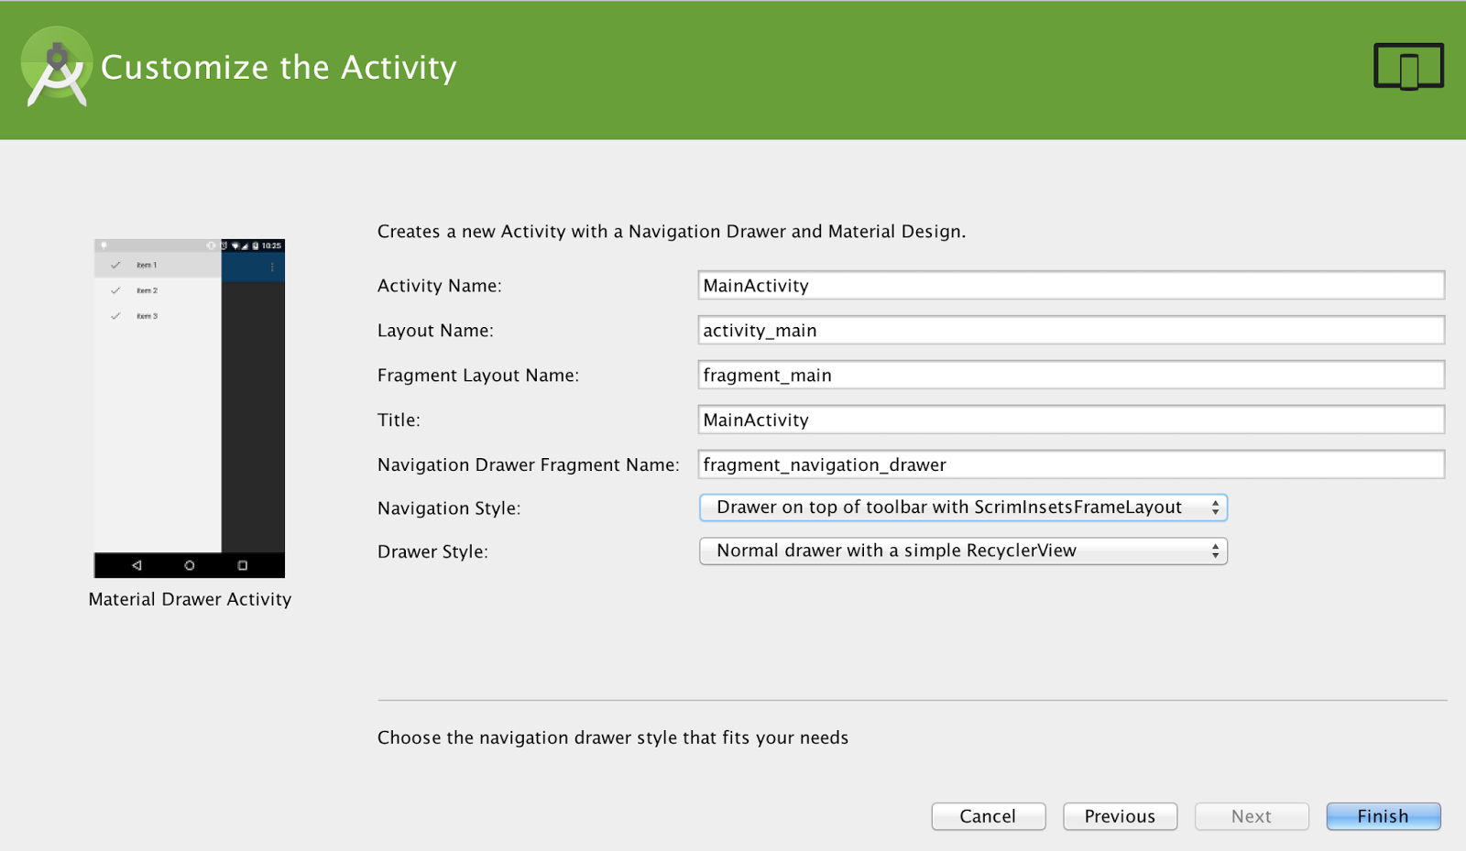This screenshot has width=1466, height=851.
Task: Click the back triangle in phone preview
Action: click(137, 565)
